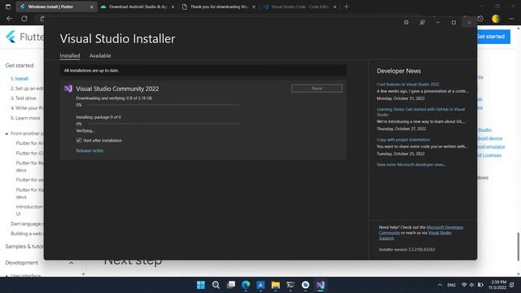
Task: Open Dart language item in Flutter sidebar
Action: point(27,224)
